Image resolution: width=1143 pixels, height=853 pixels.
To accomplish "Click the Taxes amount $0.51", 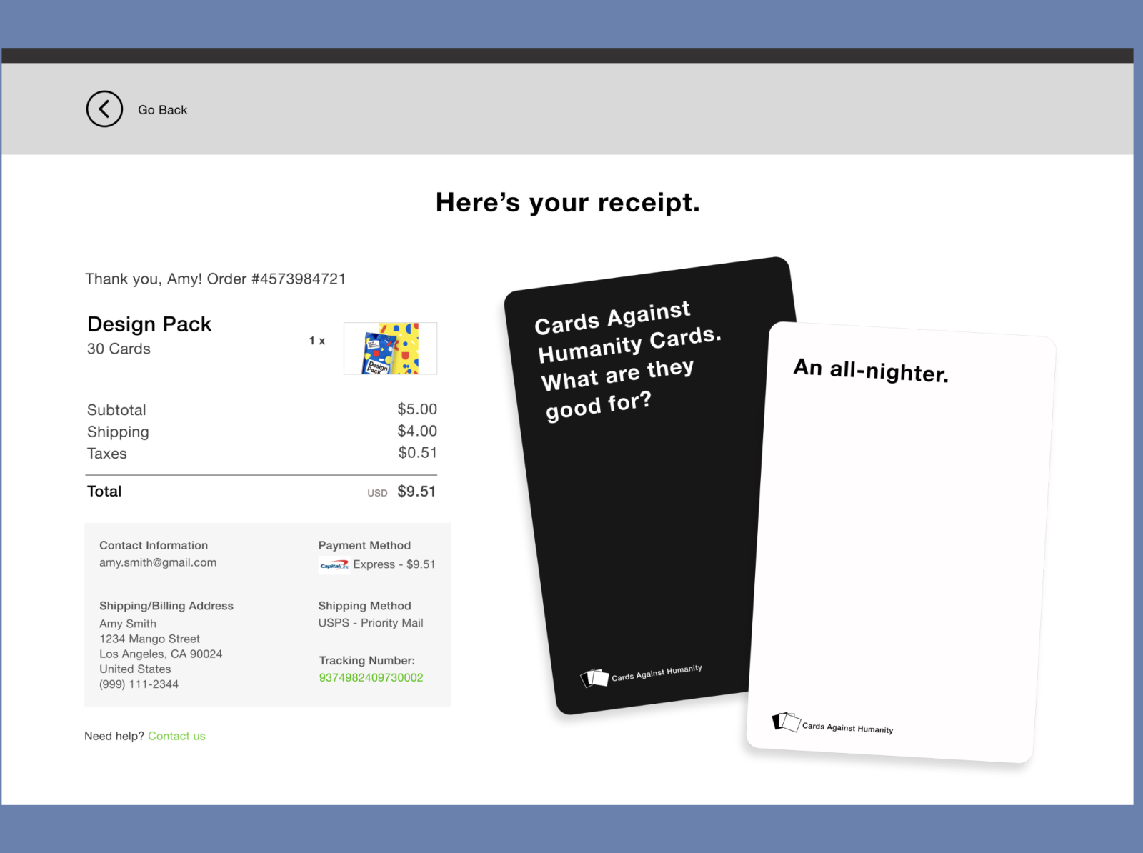I will coord(418,452).
